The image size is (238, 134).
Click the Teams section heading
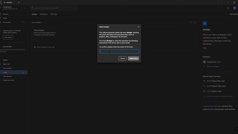point(5,60)
